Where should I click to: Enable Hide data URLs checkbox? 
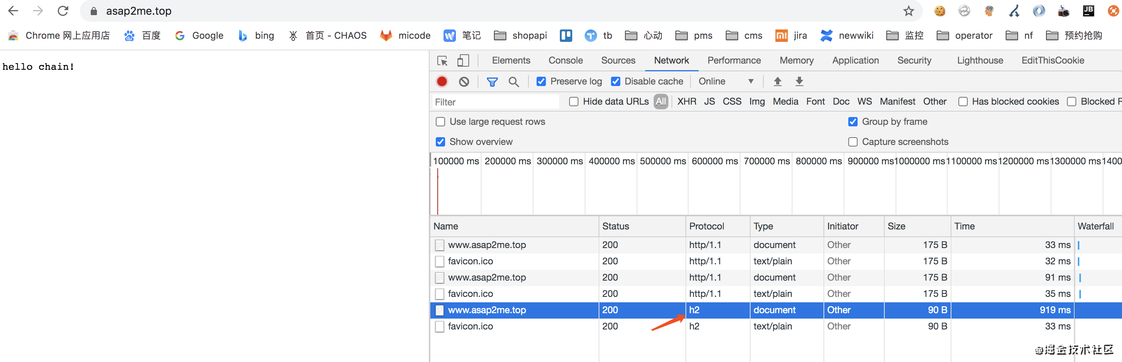click(x=574, y=102)
